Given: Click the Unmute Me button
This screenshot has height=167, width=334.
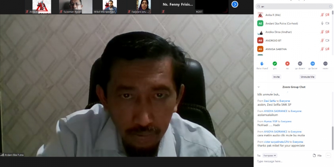Looking at the screenshot, I should [307, 77].
